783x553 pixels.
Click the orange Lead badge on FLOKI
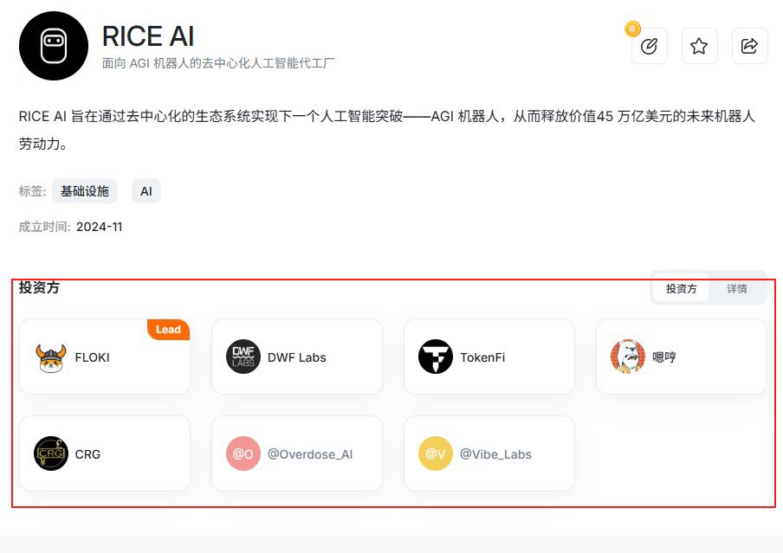(168, 330)
